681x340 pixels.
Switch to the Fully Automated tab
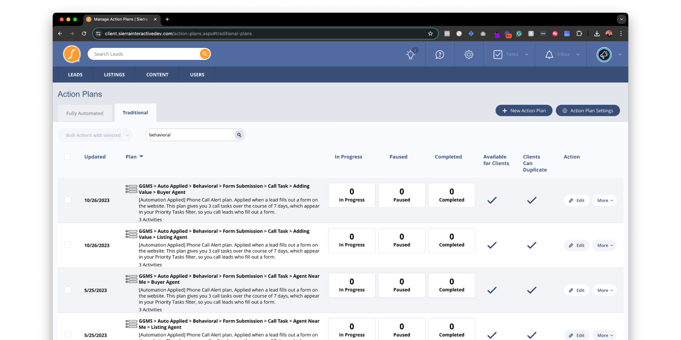pyautogui.click(x=85, y=113)
